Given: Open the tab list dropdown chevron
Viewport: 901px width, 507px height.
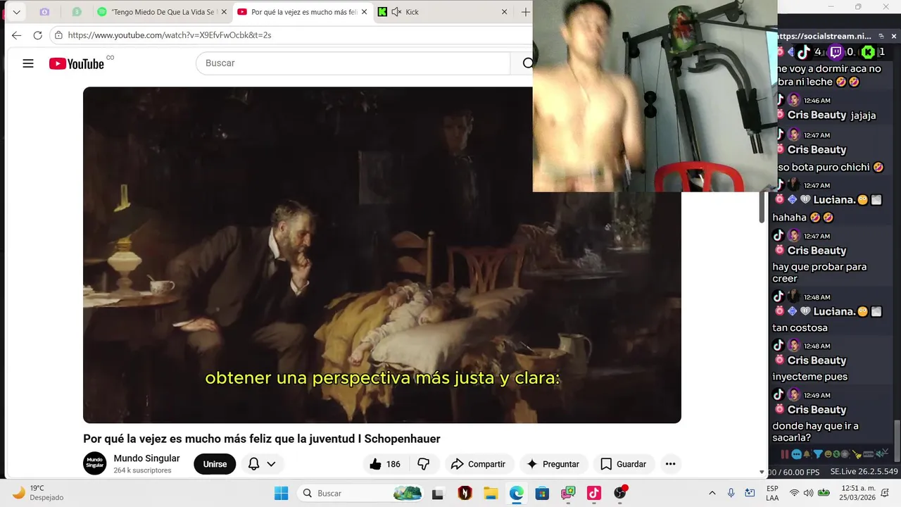Looking at the screenshot, I should click(16, 12).
